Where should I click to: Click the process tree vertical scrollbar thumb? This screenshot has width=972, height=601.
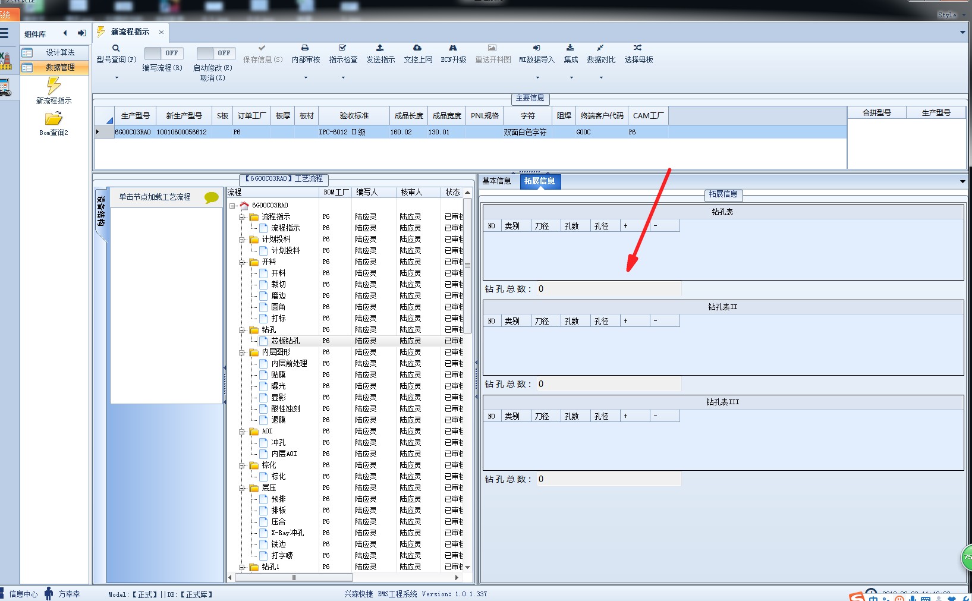pyautogui.click(x=467, y=266)
